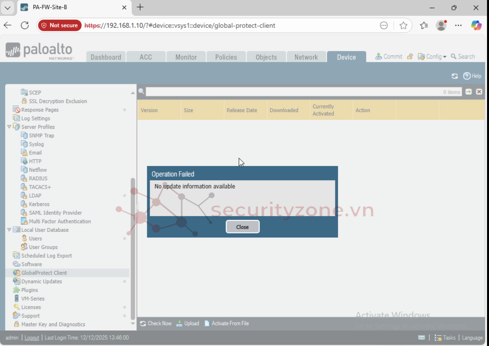
Task: Select Dynamic Updates in the sidebar
Action: coord(42,281)
